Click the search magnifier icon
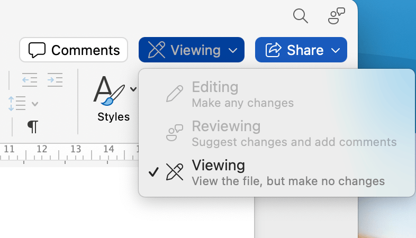Image resolution: width=416 pixels, height=238 pixels. pyautogui.click(x=300, y=16)
